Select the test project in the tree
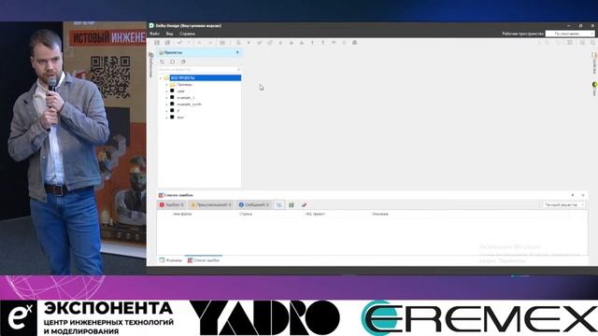598x336 pixels. point(180,118)
